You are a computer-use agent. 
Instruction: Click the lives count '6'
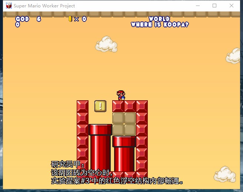39,19
